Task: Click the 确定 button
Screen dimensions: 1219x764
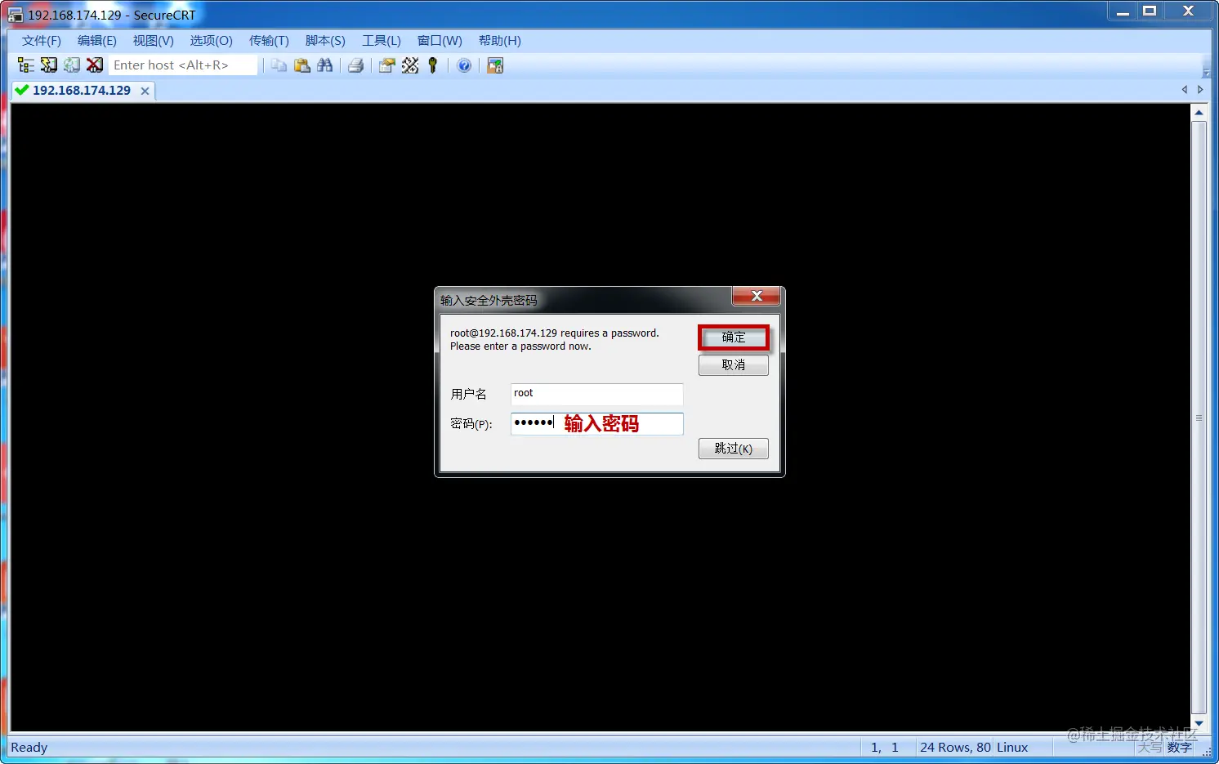Action: click(734, 337)
